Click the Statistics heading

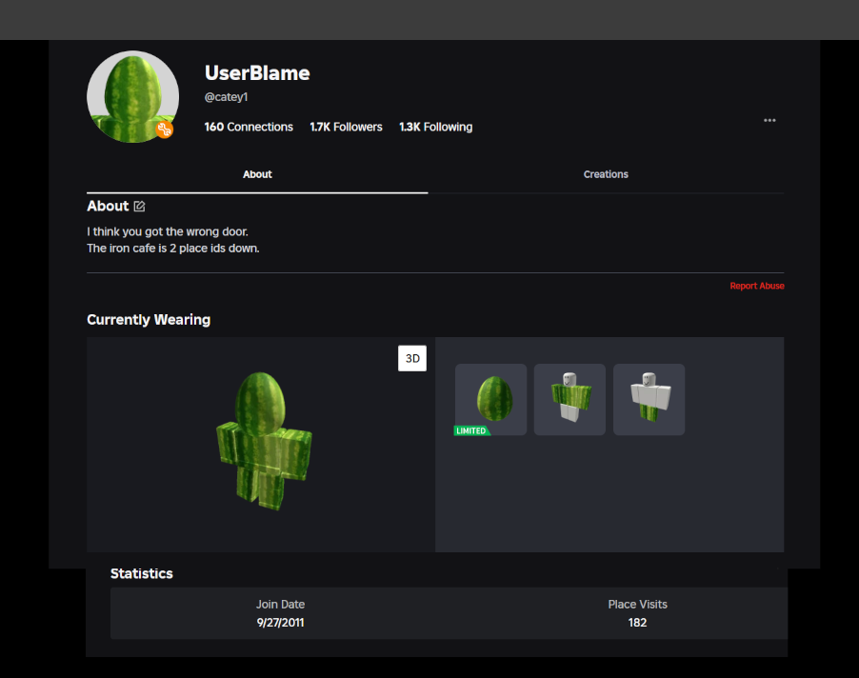141,573
